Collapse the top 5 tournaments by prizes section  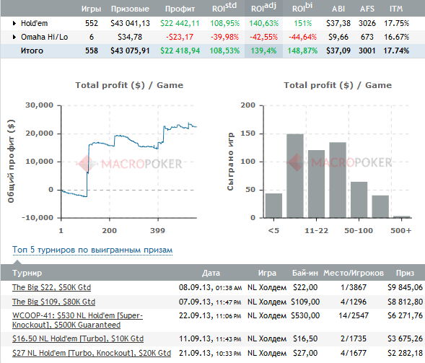coord(92,250)
